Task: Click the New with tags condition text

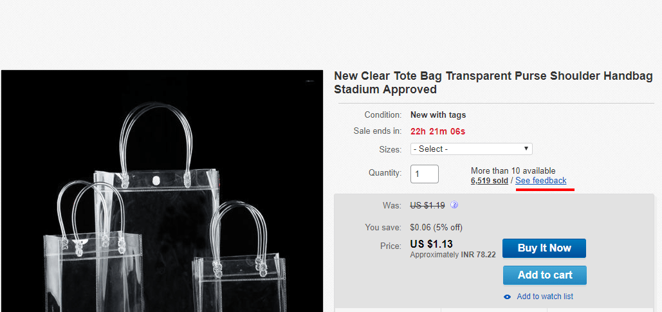Action: click(438, 115)
